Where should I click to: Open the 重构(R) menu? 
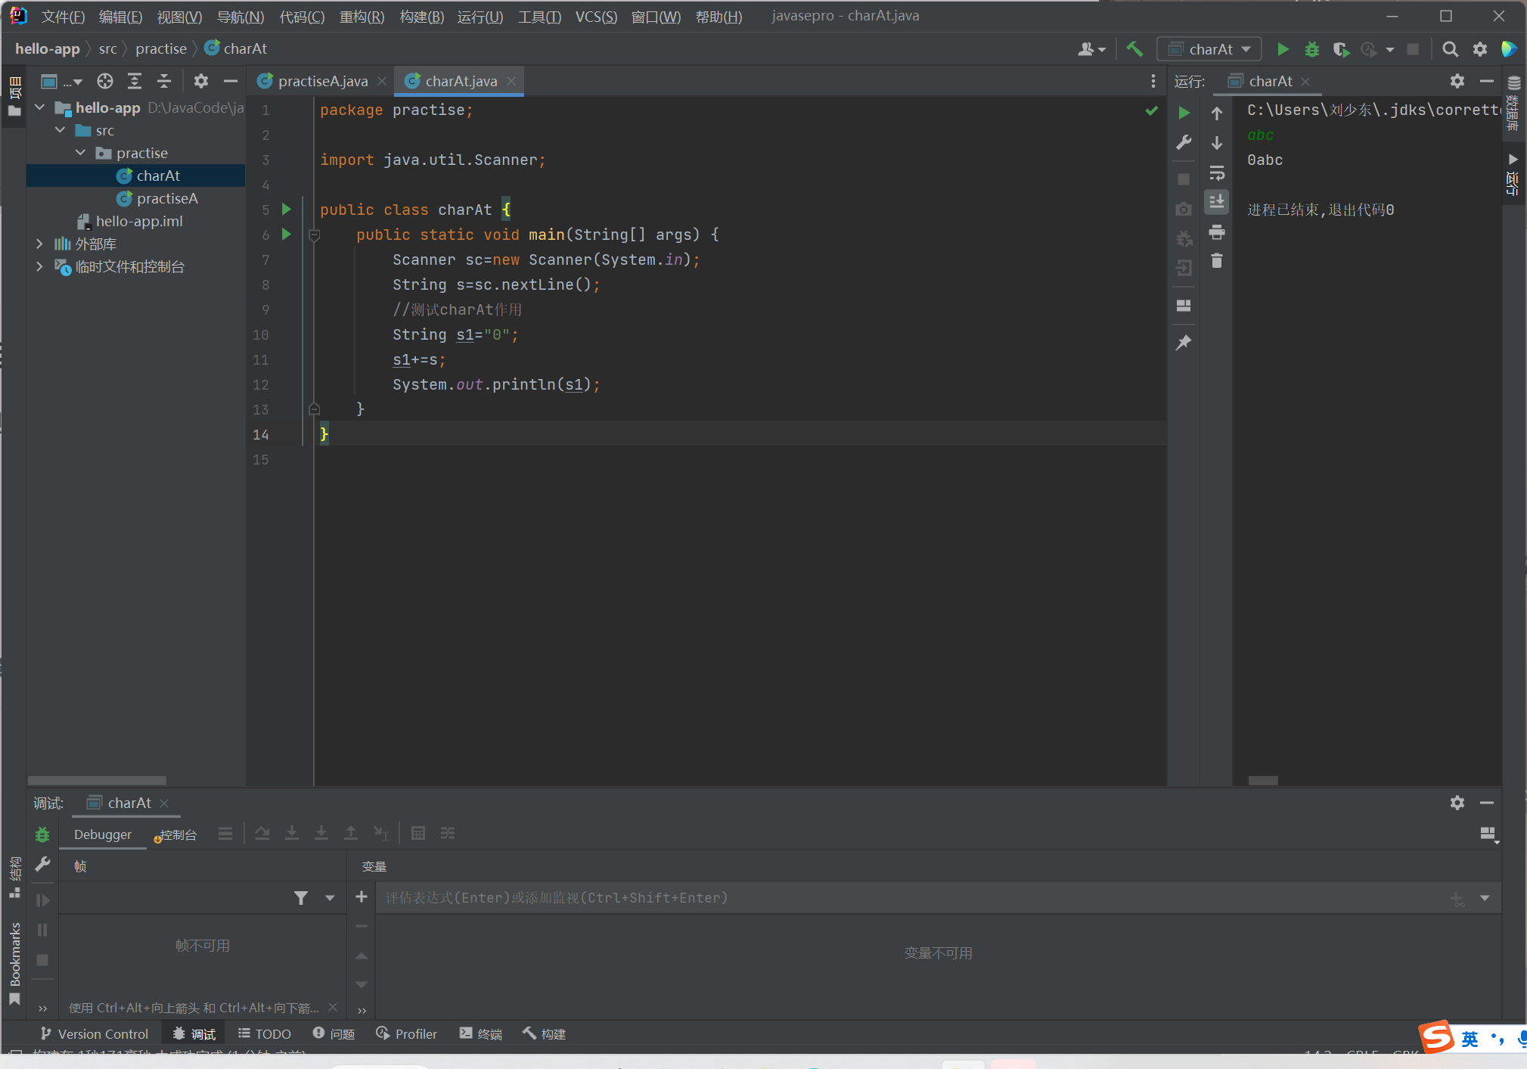[x=361, y=17]
